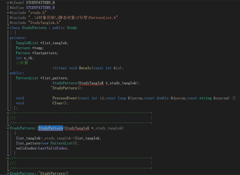Click the highlighted StudyPattern constructor name
240x175 pixels.
click(x=50, y=128)
